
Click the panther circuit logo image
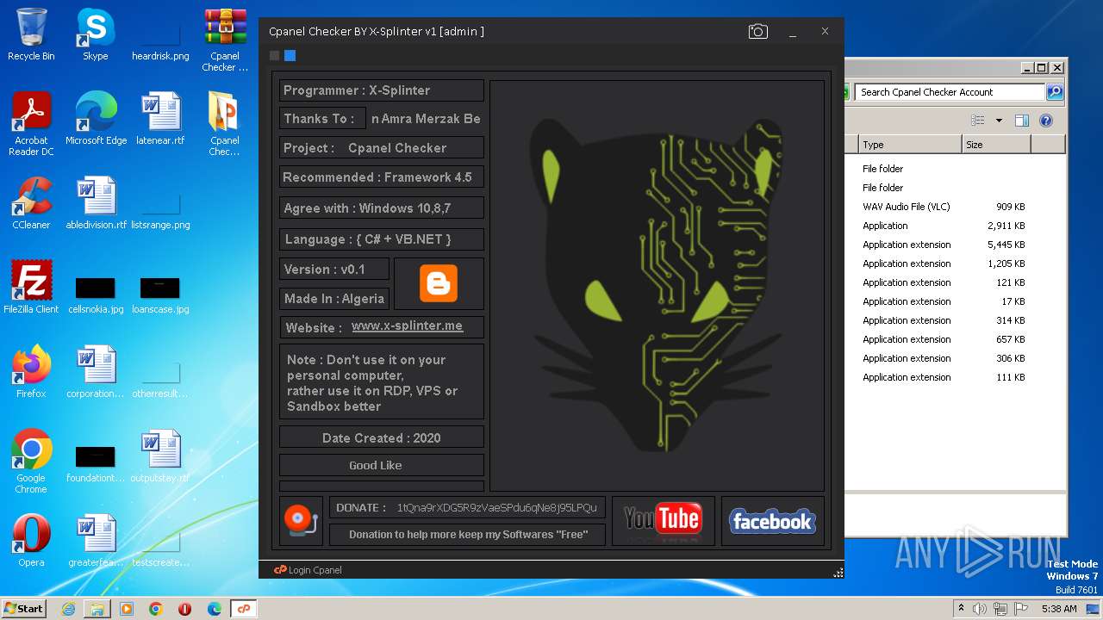click(x=657, y=285)
